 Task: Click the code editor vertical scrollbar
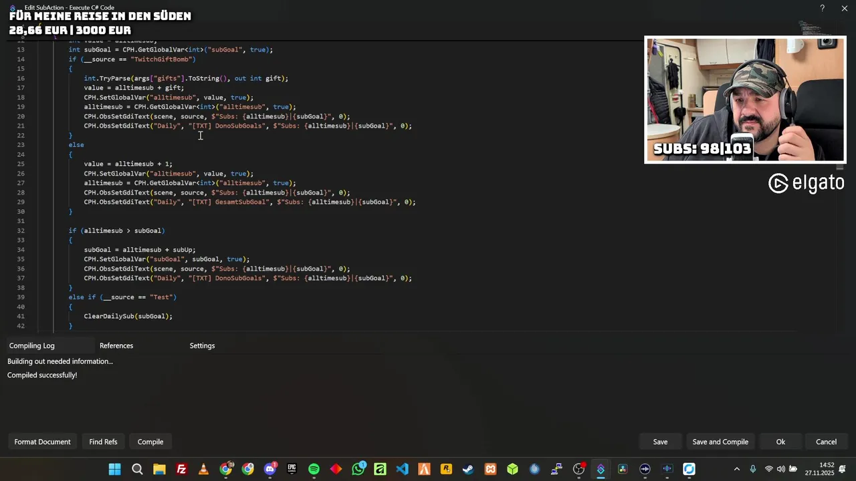(841, 167)
